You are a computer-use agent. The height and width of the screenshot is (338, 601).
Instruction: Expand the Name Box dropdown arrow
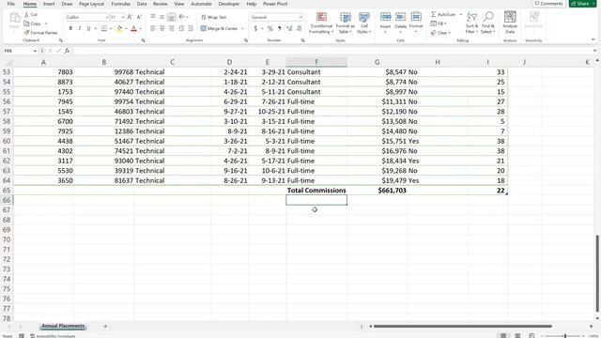coord(35,51)
